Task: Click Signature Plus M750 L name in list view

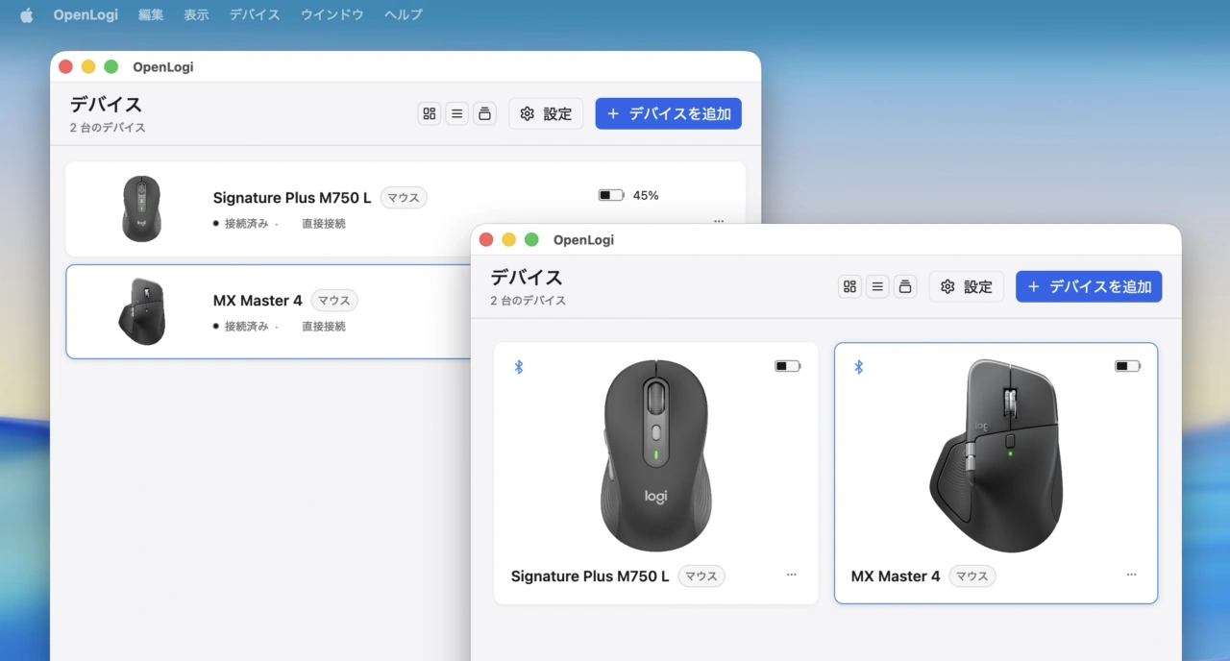Action: pos(292,198)
